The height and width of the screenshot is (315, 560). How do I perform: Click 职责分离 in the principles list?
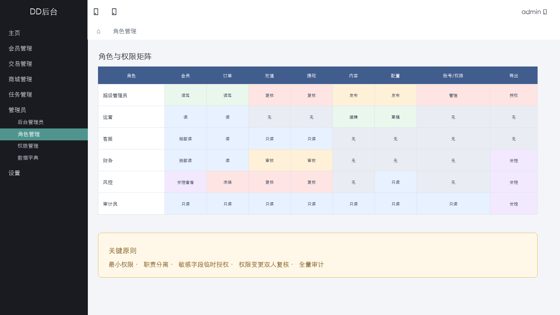(x=156, y=265)
